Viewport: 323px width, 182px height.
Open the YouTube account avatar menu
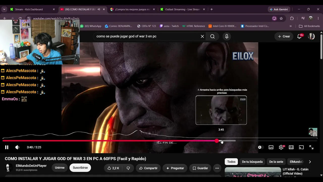pos(311,36)
